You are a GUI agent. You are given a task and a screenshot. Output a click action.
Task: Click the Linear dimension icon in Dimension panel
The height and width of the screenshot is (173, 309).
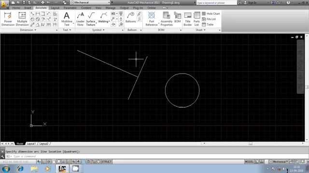38,14
